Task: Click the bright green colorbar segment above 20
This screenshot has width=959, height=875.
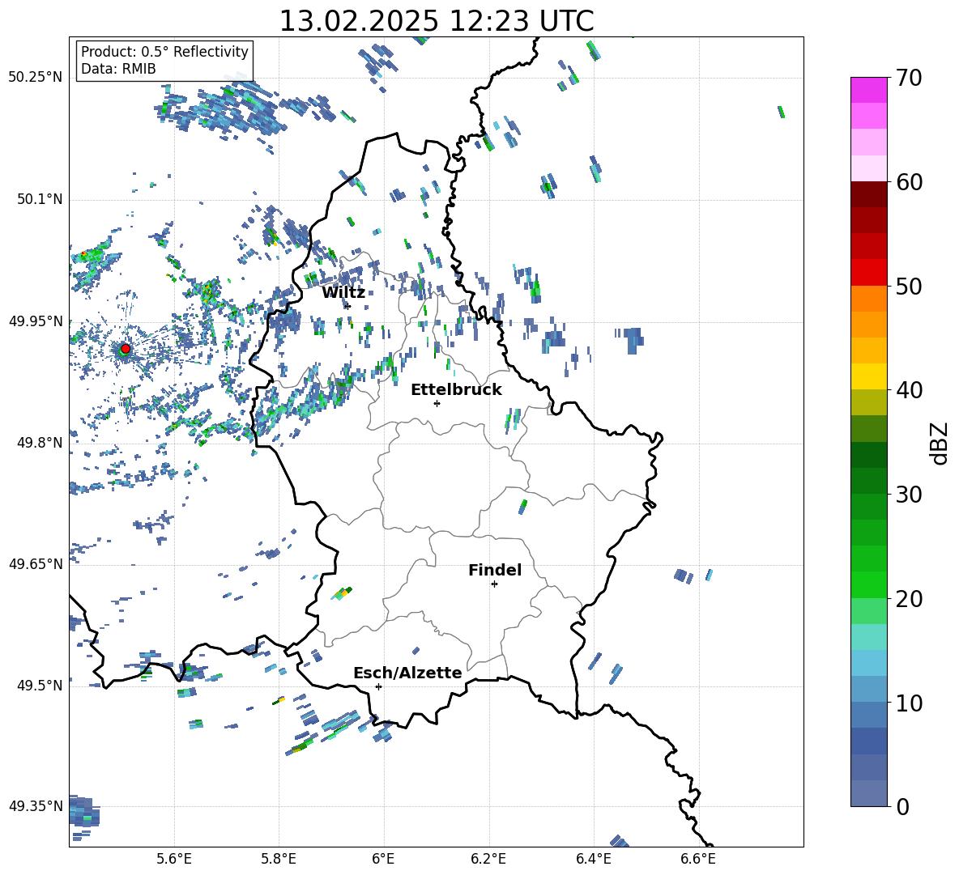Action: 868,584
